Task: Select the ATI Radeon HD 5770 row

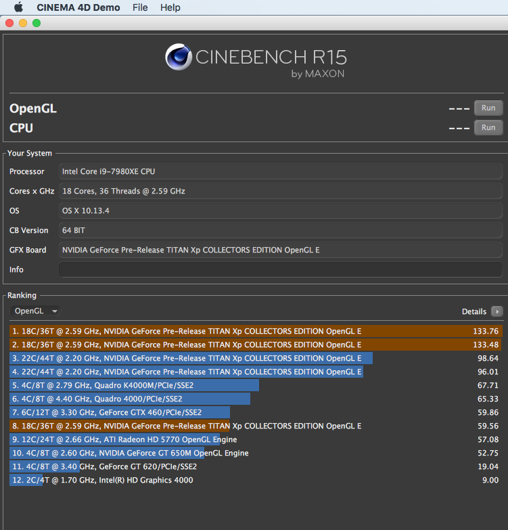Action: (256, 439)
